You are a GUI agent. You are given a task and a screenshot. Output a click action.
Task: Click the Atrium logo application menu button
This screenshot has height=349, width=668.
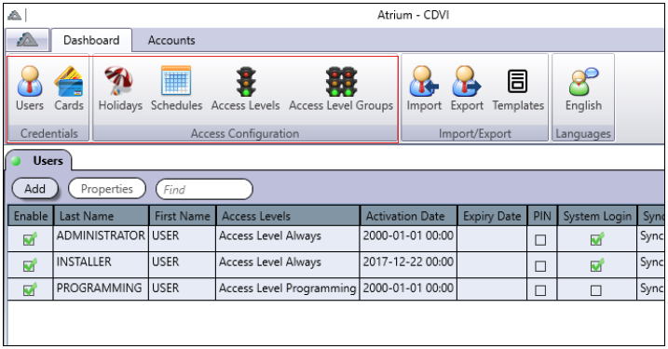27,40
